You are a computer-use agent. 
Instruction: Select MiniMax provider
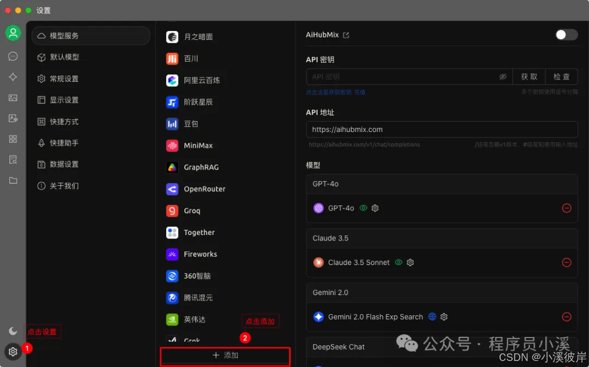coord(225,146)
